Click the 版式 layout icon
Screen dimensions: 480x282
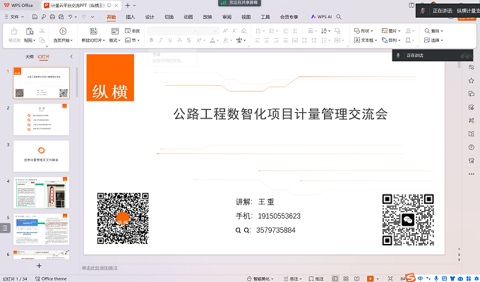(115, 31)
